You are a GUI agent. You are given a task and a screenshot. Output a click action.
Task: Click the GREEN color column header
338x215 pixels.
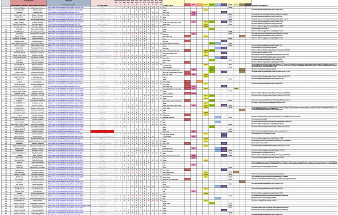pos(212,5)
